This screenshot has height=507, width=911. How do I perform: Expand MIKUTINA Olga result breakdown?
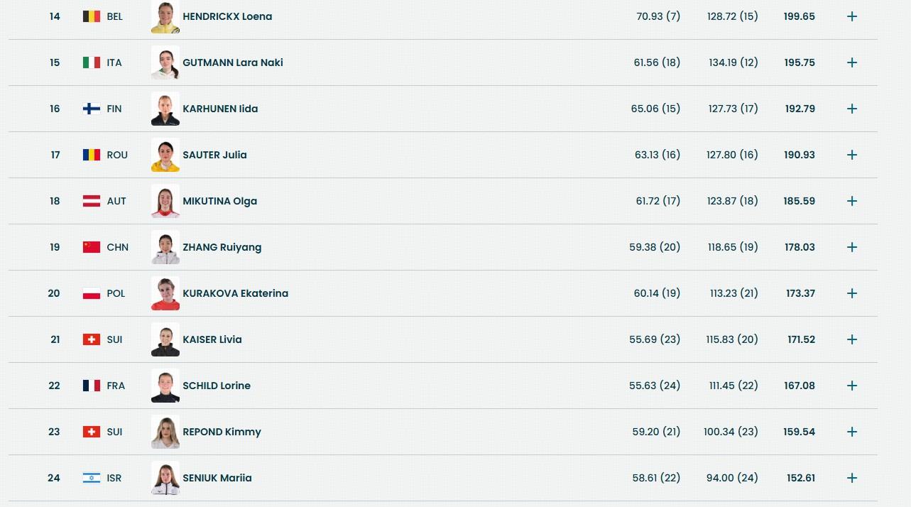click(852, 201)
